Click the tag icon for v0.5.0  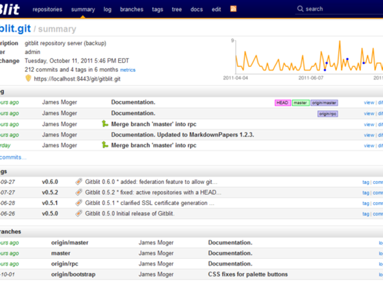point(79,213)
